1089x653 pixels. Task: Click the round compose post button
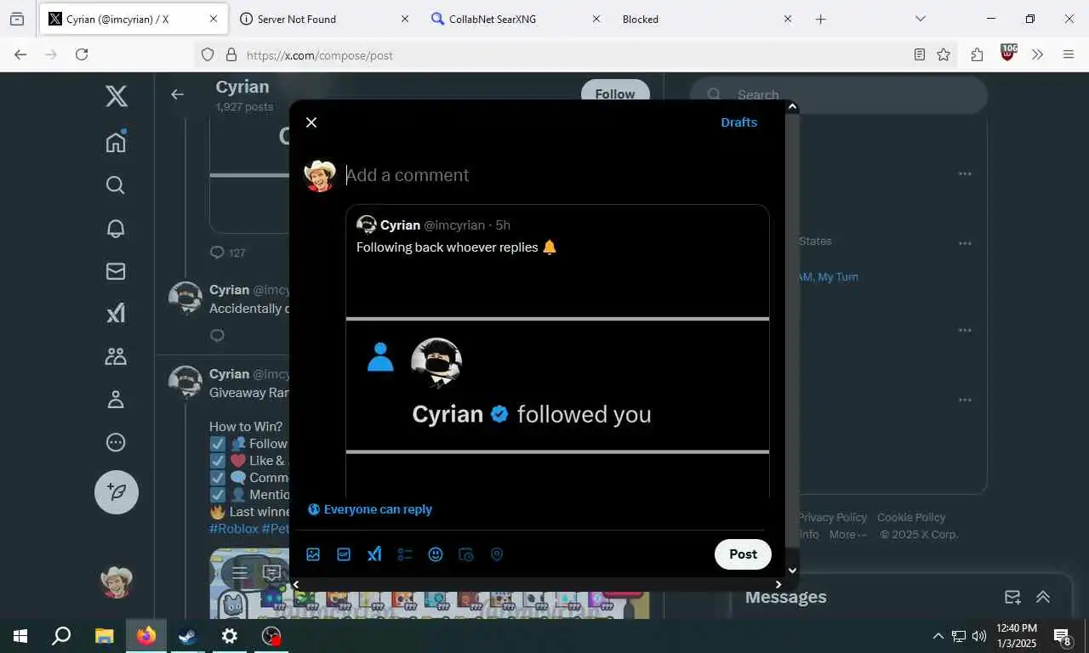117,492
